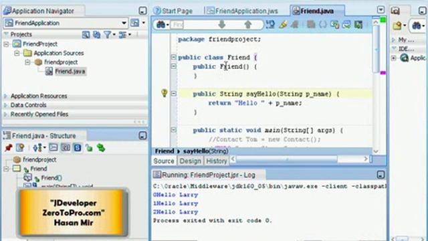Click the horizontal scrollbar thumb in editor
Viewport: 428px width, 241px height.
coord(287,159)
